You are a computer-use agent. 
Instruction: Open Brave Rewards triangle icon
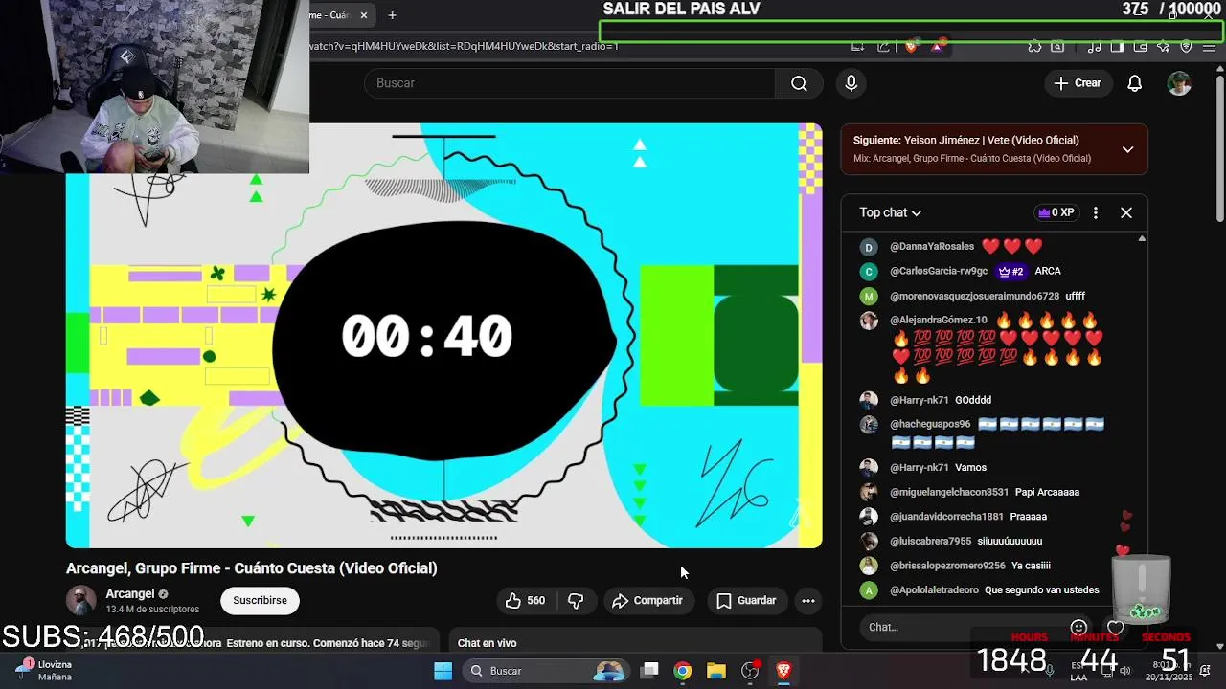(x=937, y=46)
